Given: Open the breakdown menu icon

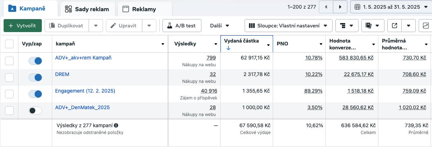Looking at the screenshot, I should coord(346,26).
